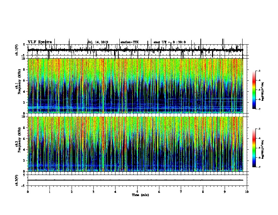
Task: Click the "ch.3(V)" waveform axis label
Action: (x=17, y=180)
